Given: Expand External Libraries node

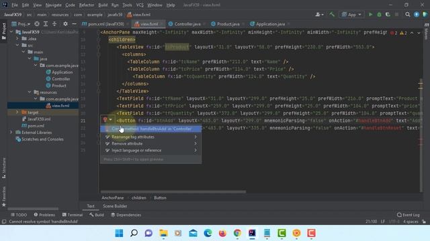Looking at the screenshot, I should click(x=11, y=133).
